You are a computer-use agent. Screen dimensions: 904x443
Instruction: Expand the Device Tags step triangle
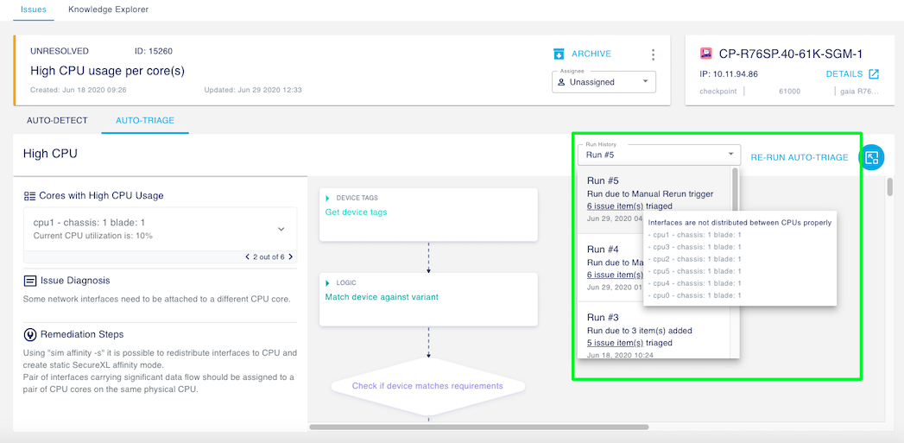(327, 198)
